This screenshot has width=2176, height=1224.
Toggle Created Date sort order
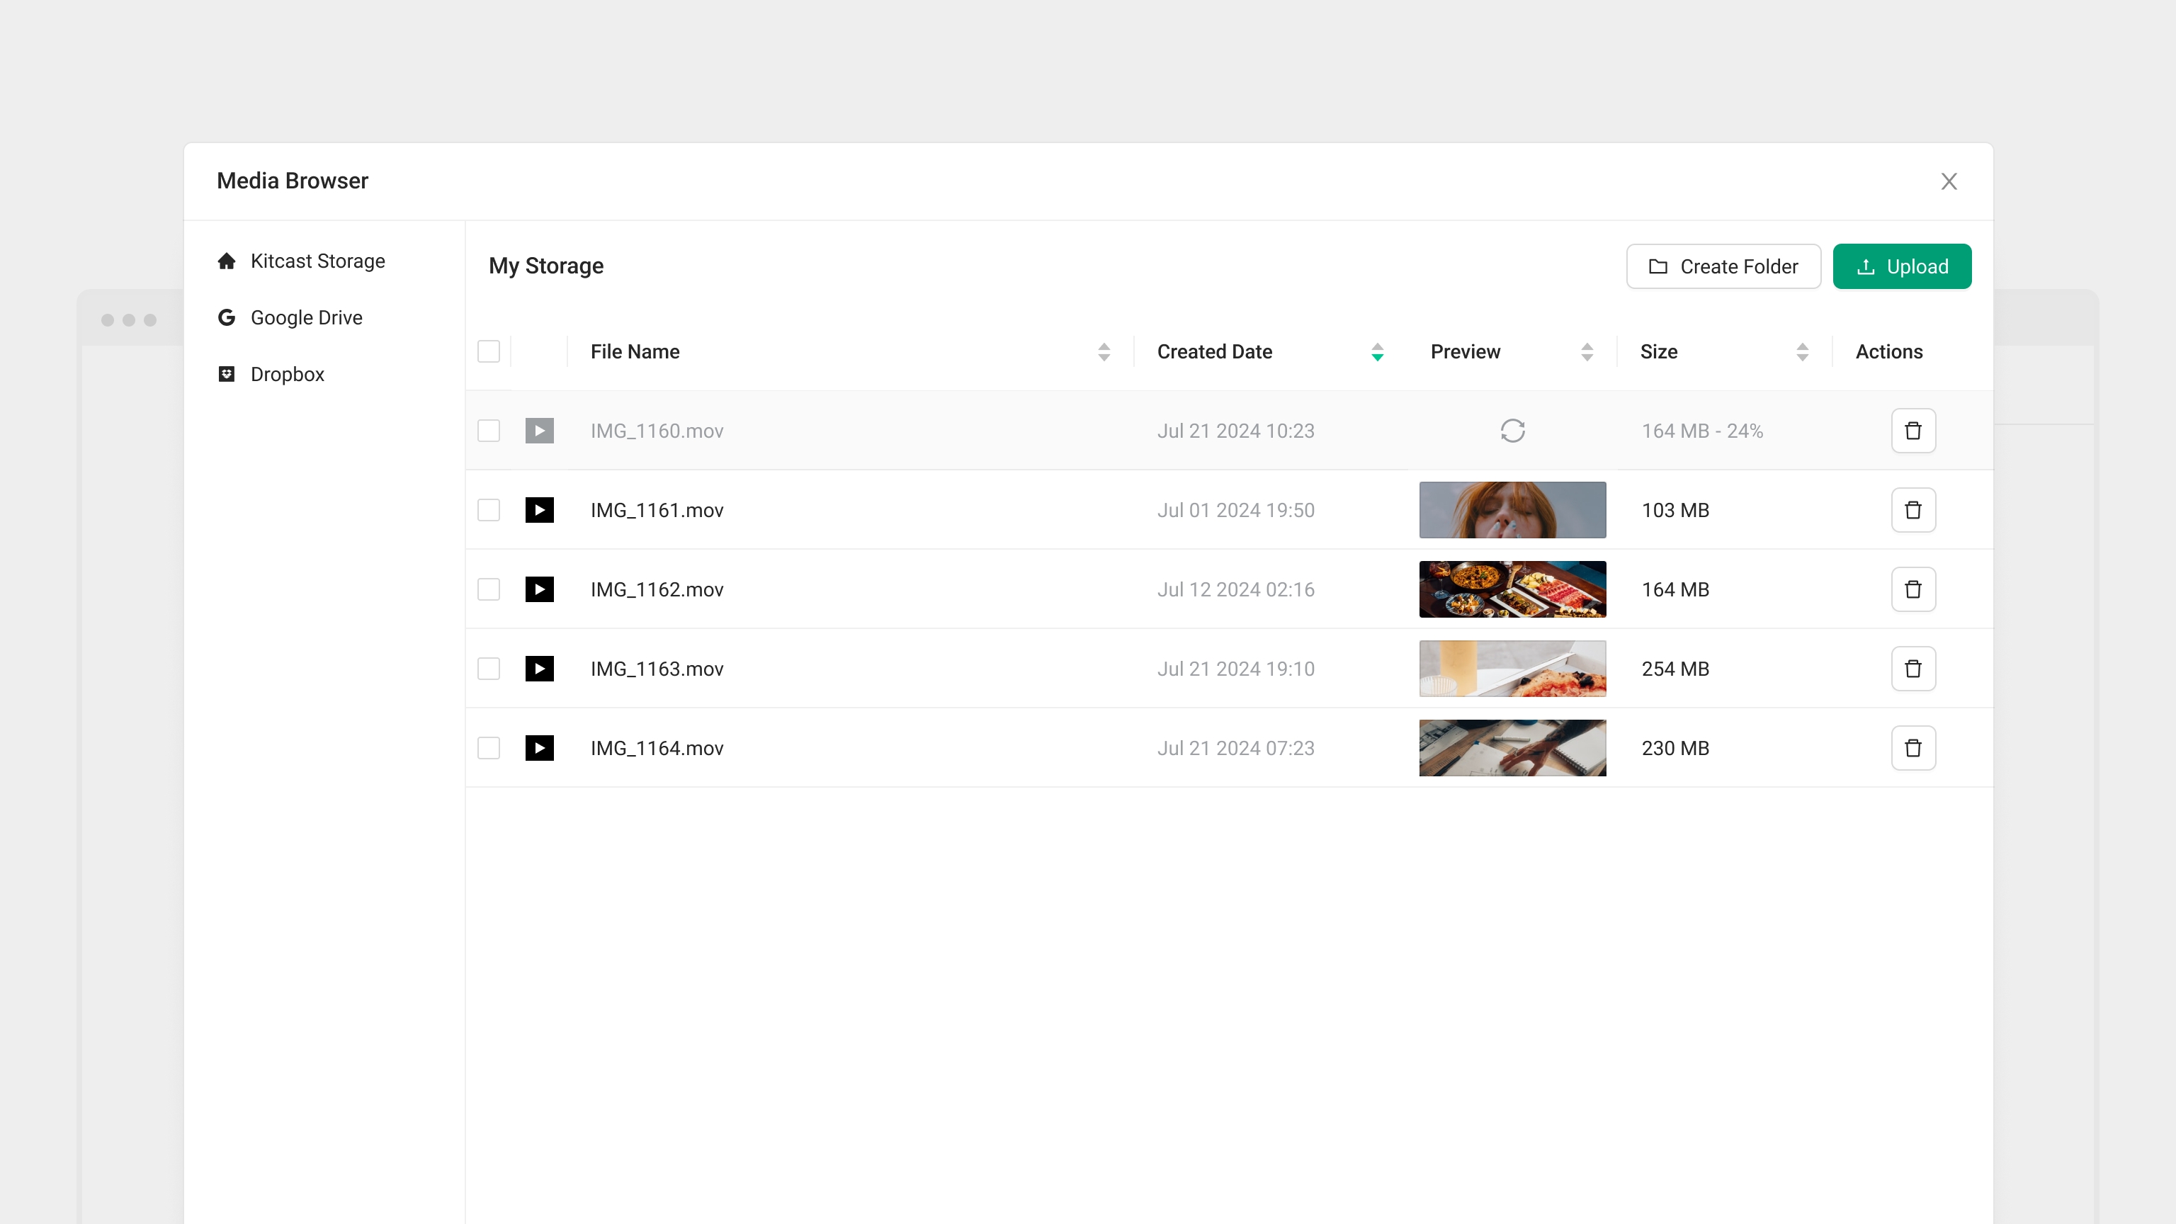(1377, 351)
